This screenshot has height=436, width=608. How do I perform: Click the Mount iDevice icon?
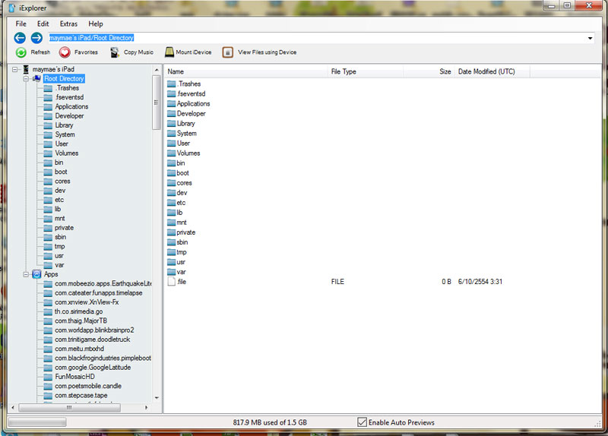169,52
